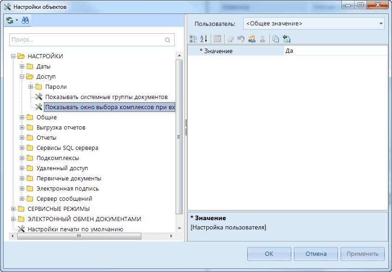
Task: Click the two-users icon in toolbar
Action: coord(252,39)
